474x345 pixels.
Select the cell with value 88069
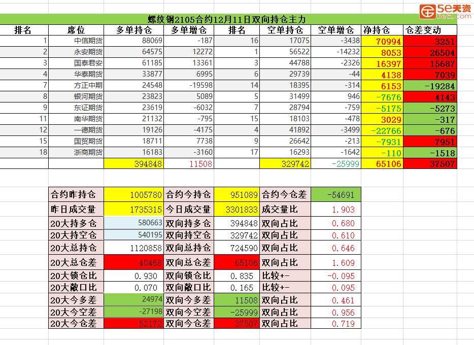[133, 41]
